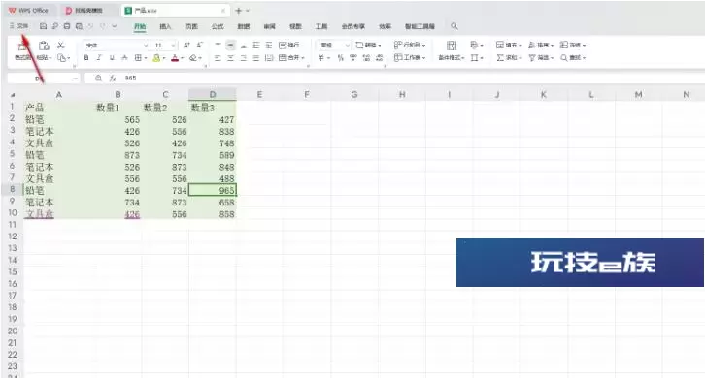Expand the font size 11 dropdown
The height and width of the screenshot is (378, 705).
coord(174,46)
